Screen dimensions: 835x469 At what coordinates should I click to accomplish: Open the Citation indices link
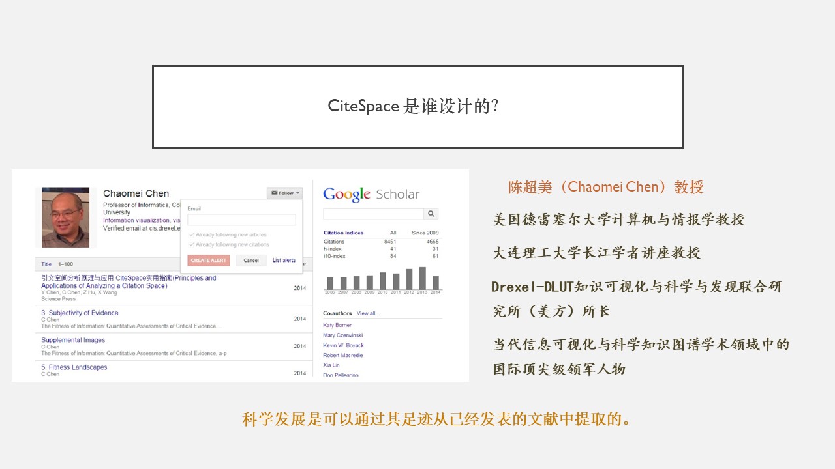pyautogui.click(x=343, y=233)
